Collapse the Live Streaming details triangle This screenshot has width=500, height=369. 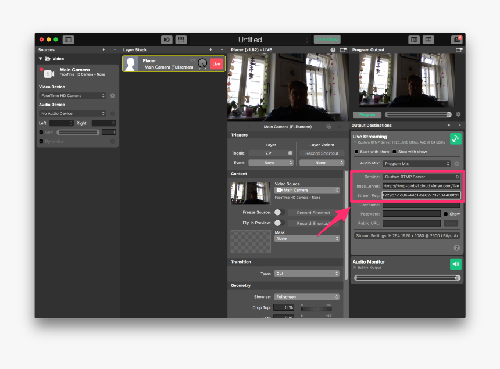pos(355,142)
